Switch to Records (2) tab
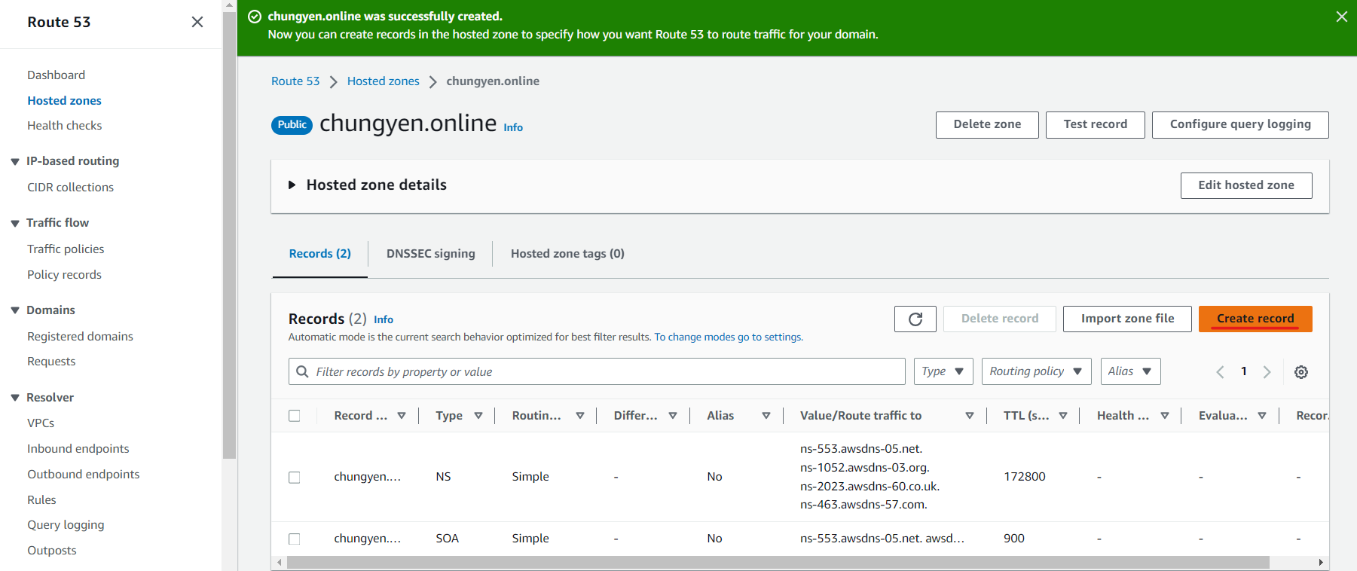 (x=320, y=254)
